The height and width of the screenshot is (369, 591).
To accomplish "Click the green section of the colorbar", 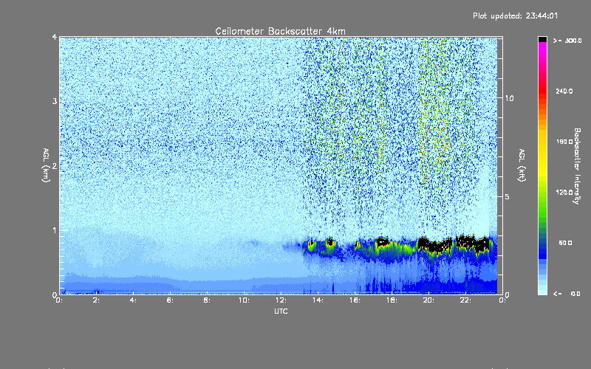I will [542, 207].
